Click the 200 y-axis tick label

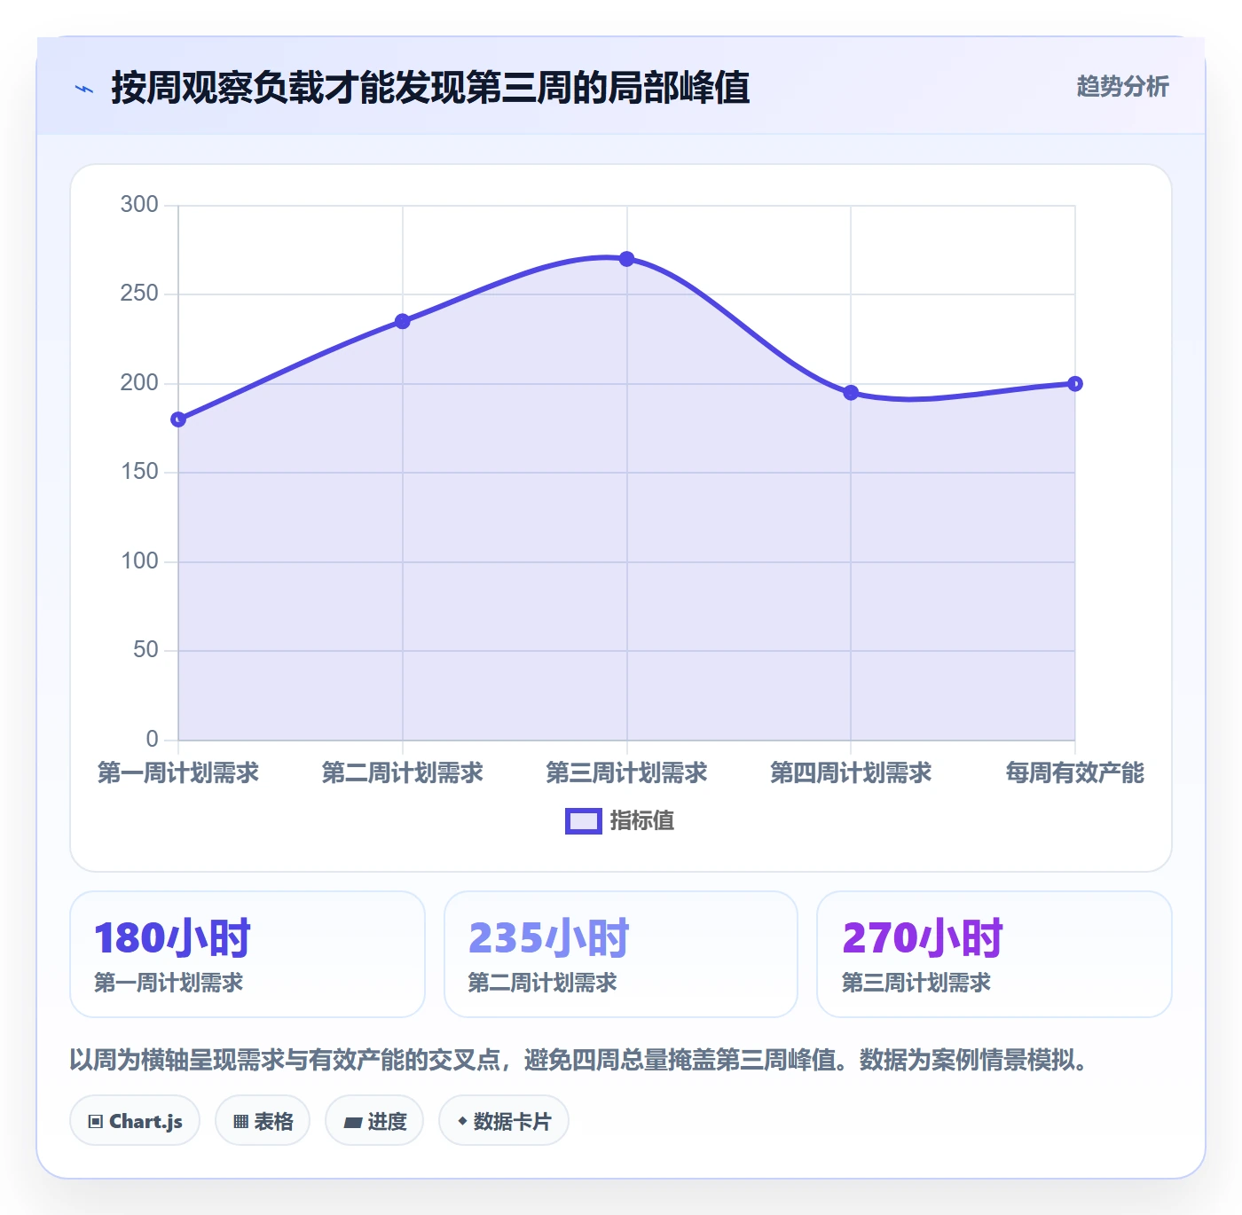point(139,383)
